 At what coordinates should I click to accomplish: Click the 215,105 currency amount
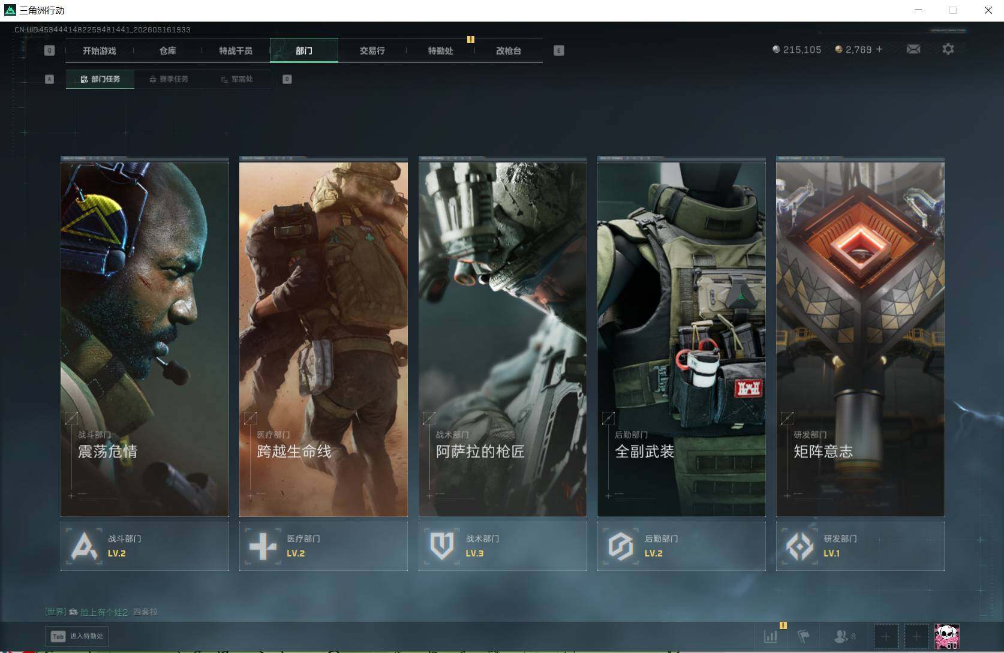(x=802, y=50)
